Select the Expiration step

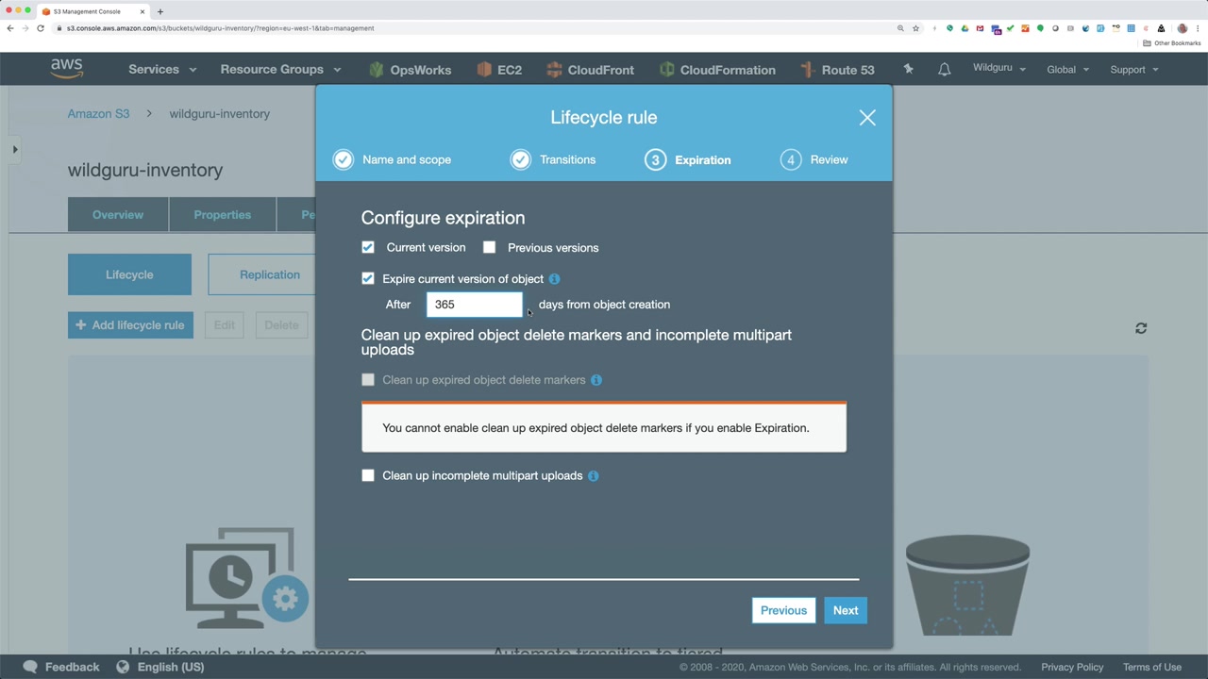[688, 160]
